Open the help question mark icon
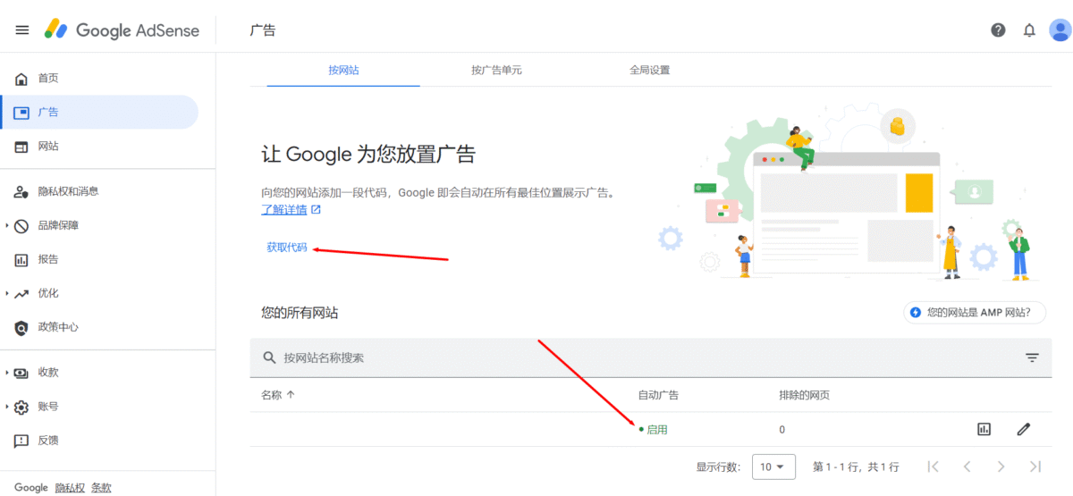This screenshot has width=1073, height=496. (998, 30)
